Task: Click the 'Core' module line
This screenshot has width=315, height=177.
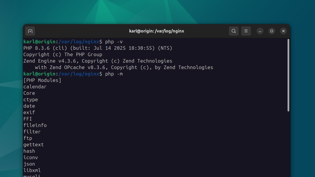Action: pos(29,93)
